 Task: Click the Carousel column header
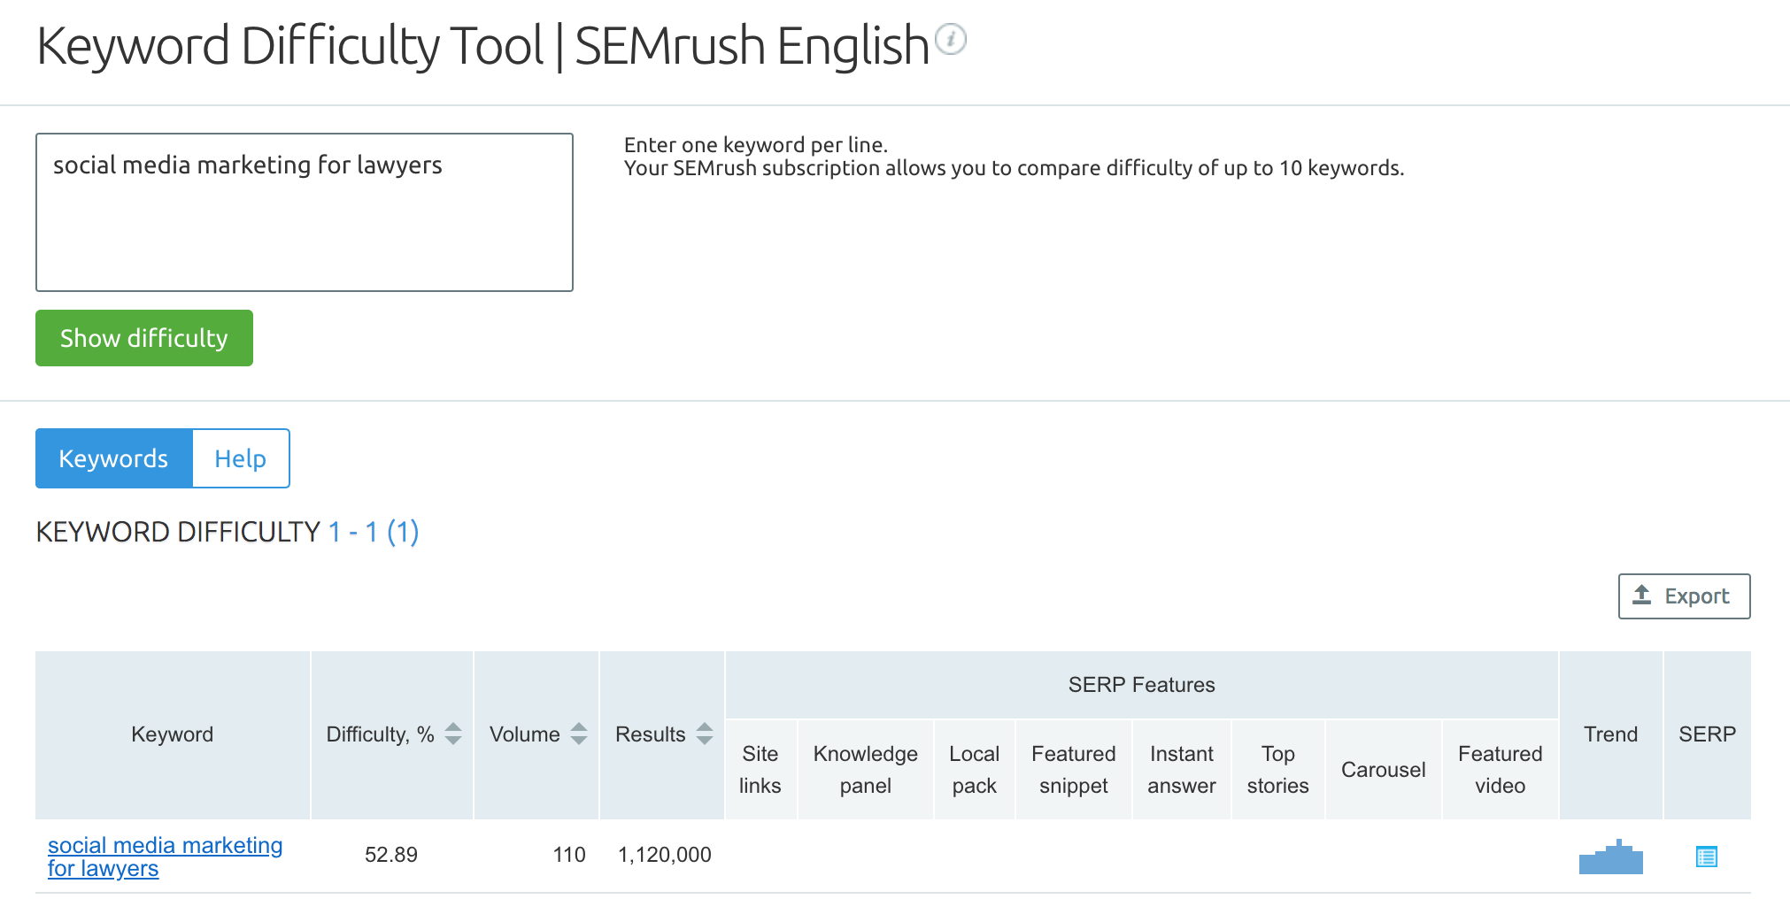pyautogui.click(x=1384, y=770)
